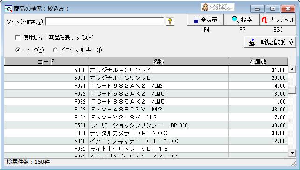
Task: Click stock value 17.00
Action: tap(279, 118)
